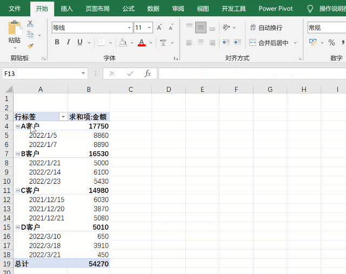The height and width of the screenshot is (274, 346).
Task: Click the Insert Function fx icon
Action: click(x=148, y=73)
